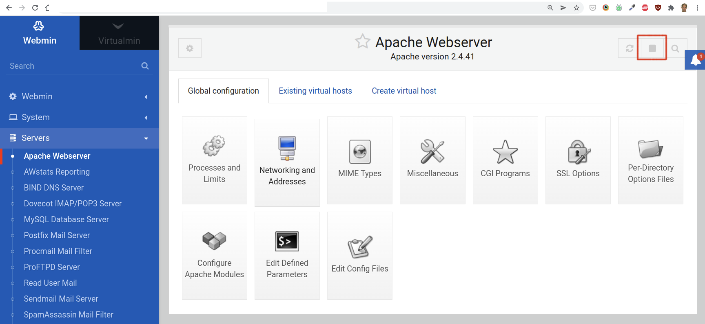This screenshot has width=705, height=324.
Task: Open MIME Types configuration
Action: [359, 160]
